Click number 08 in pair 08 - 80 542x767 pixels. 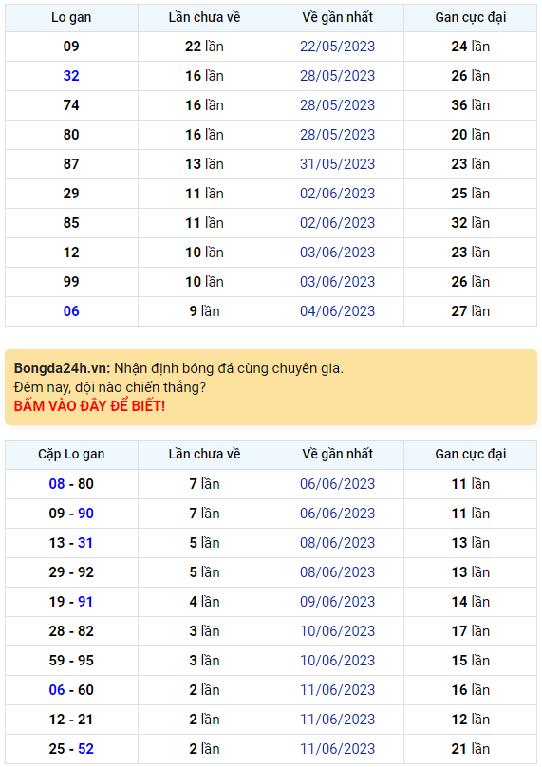coord(57,484)
